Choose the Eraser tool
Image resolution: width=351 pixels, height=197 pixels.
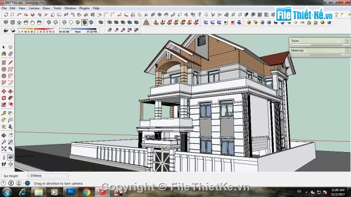[x=10, y=54]
